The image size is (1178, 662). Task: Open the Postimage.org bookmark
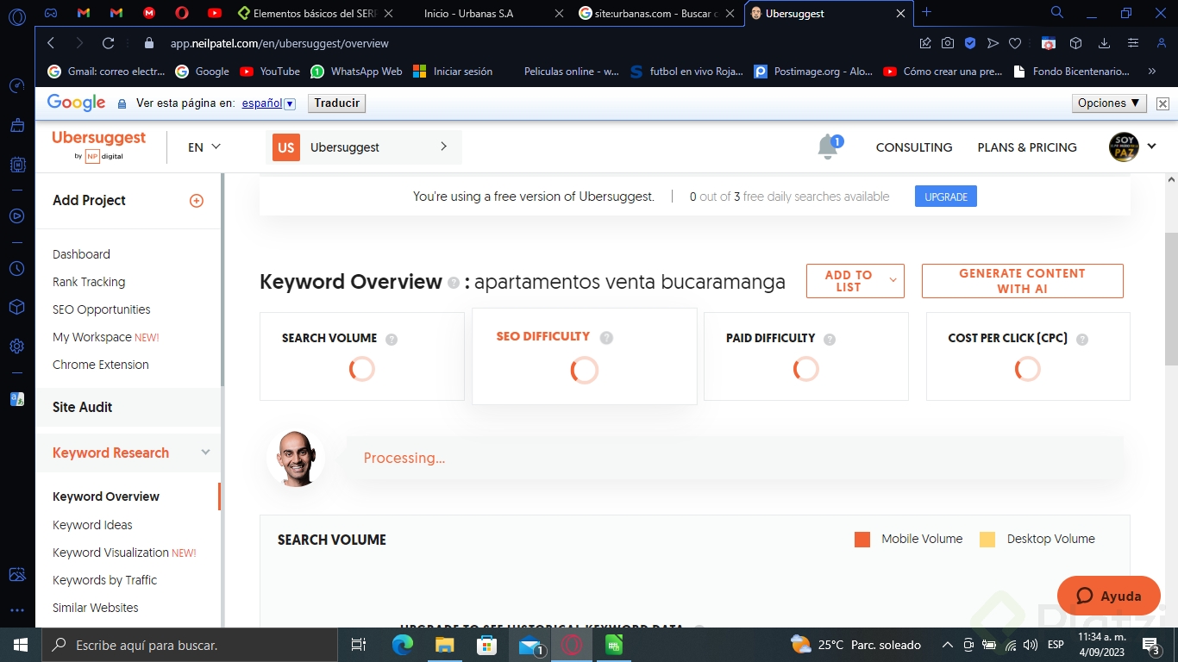[x=813, y=72]
